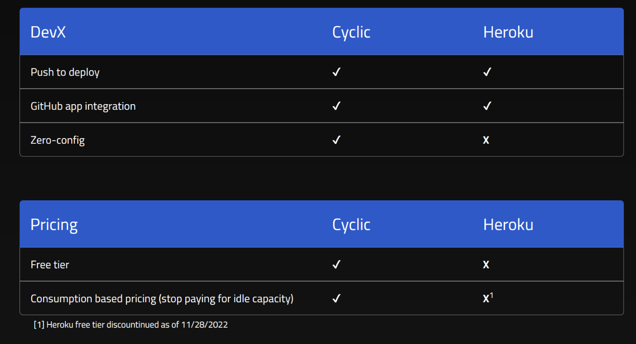Click the Push to deploy row label

65,73
